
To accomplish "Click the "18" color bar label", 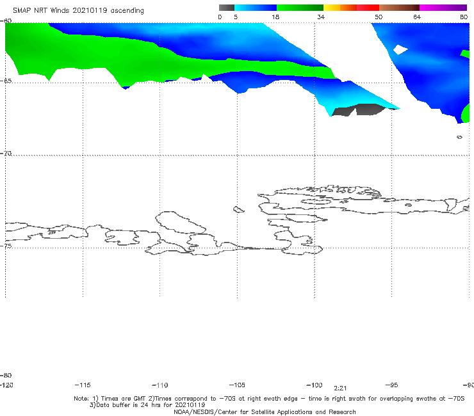I will click(275, 17).
